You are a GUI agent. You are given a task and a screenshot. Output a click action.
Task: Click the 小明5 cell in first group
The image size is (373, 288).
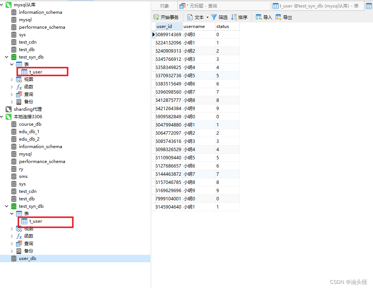(x=189, y=76)
